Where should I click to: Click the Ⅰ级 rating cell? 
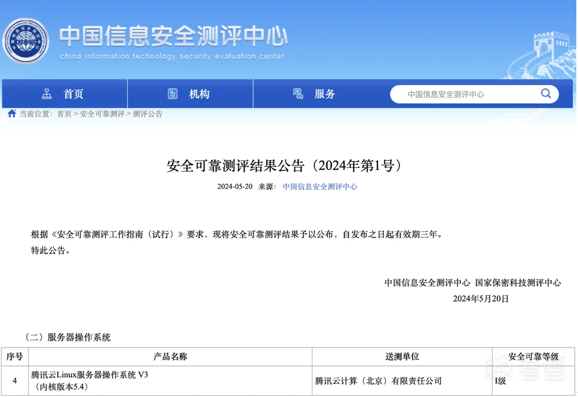[x=533, y=381]
